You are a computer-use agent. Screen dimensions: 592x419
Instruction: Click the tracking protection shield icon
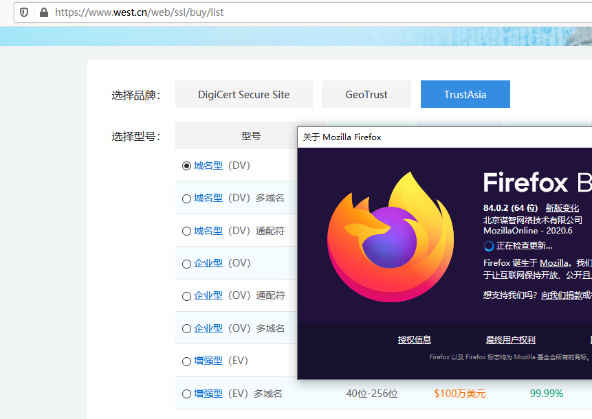(24, 12)
